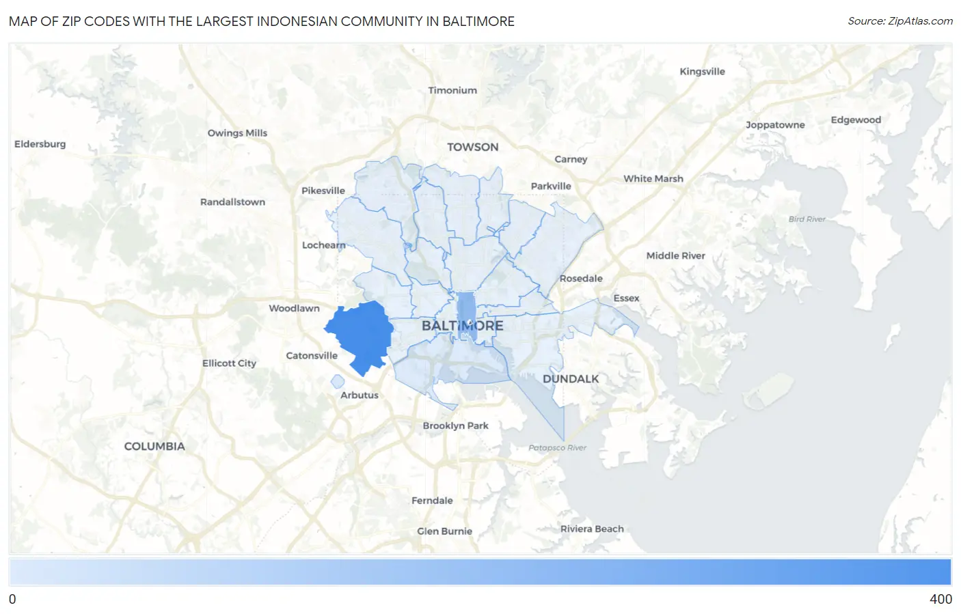Click the Timonium label
This screenshot has width=961, height=614.
(x=452, y=90)
